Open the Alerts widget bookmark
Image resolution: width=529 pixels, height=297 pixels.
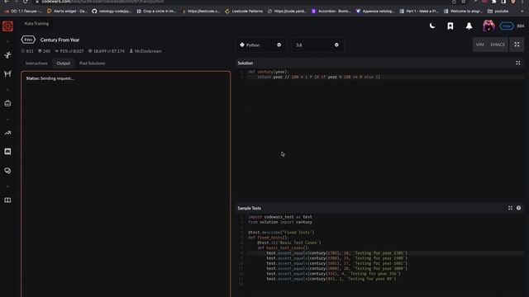[x=67, y=11]
